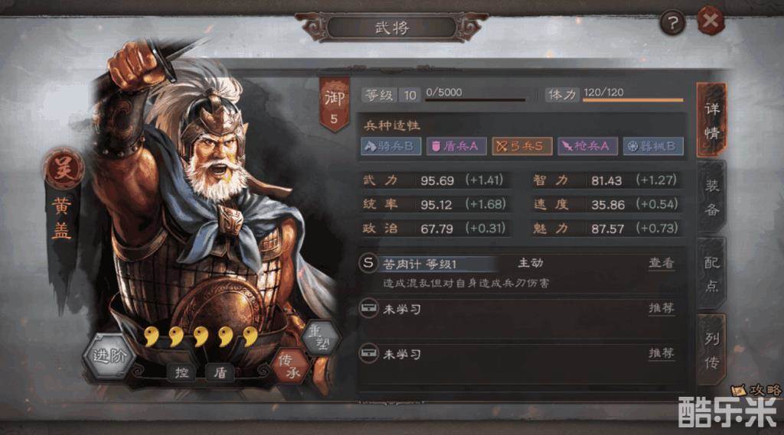This screenshot has height=435, width=784.
Task: Click the 吴 faction emblem
Action: pyautogui.click(x=63, y=169)
